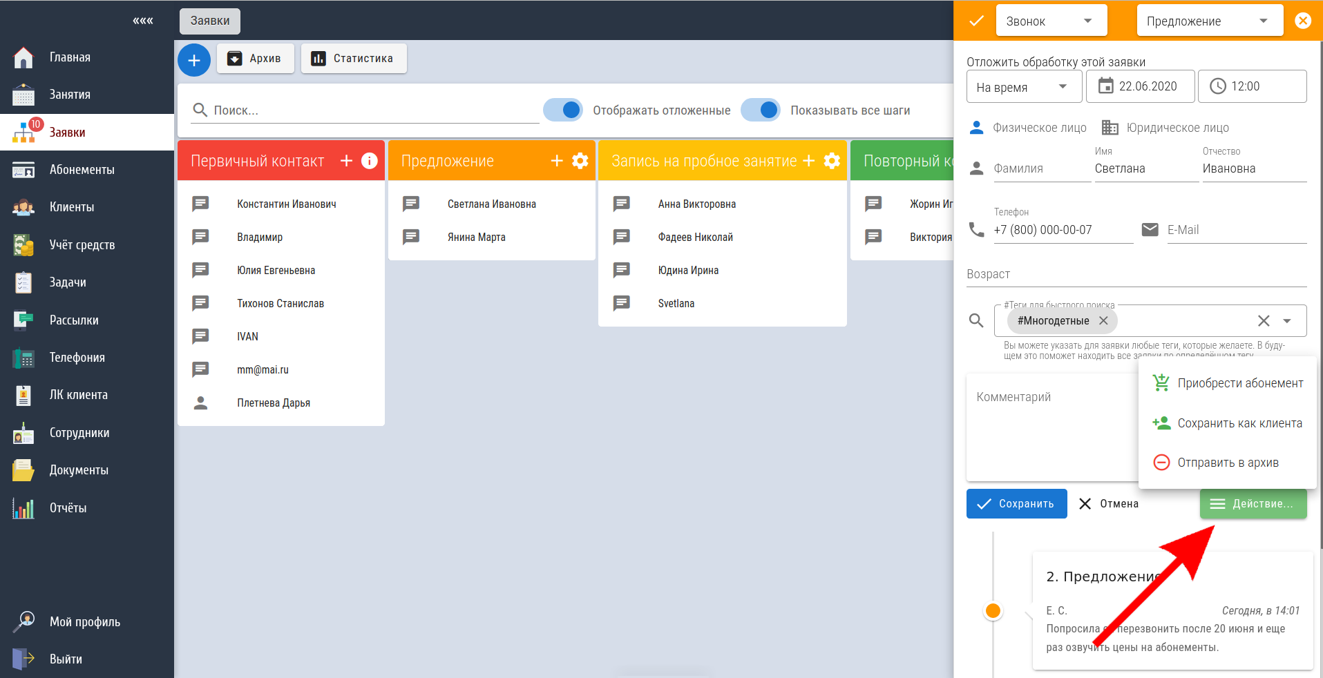Choose Сохранить как клиента menu item

[x=1228, y=423]
